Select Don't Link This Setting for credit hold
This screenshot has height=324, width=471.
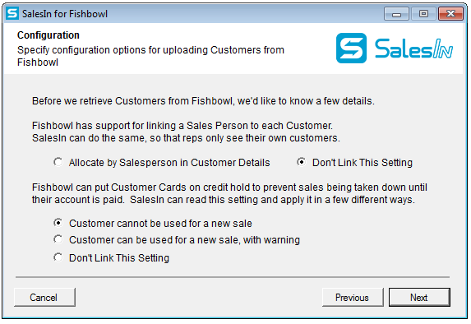(x=112, y=258)
